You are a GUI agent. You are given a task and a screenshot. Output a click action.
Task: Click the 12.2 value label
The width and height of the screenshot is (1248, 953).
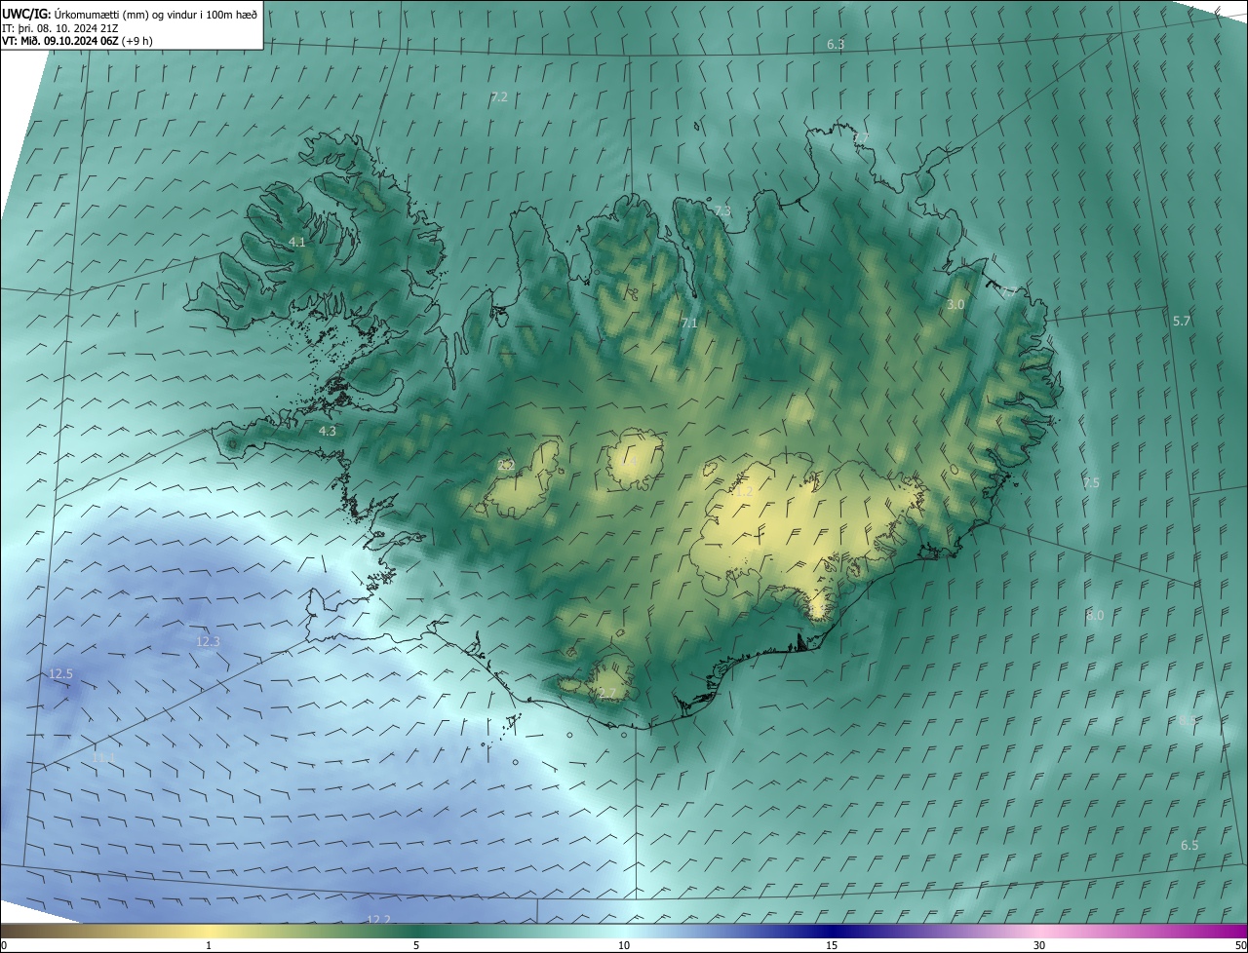click(x=378, y=920)
